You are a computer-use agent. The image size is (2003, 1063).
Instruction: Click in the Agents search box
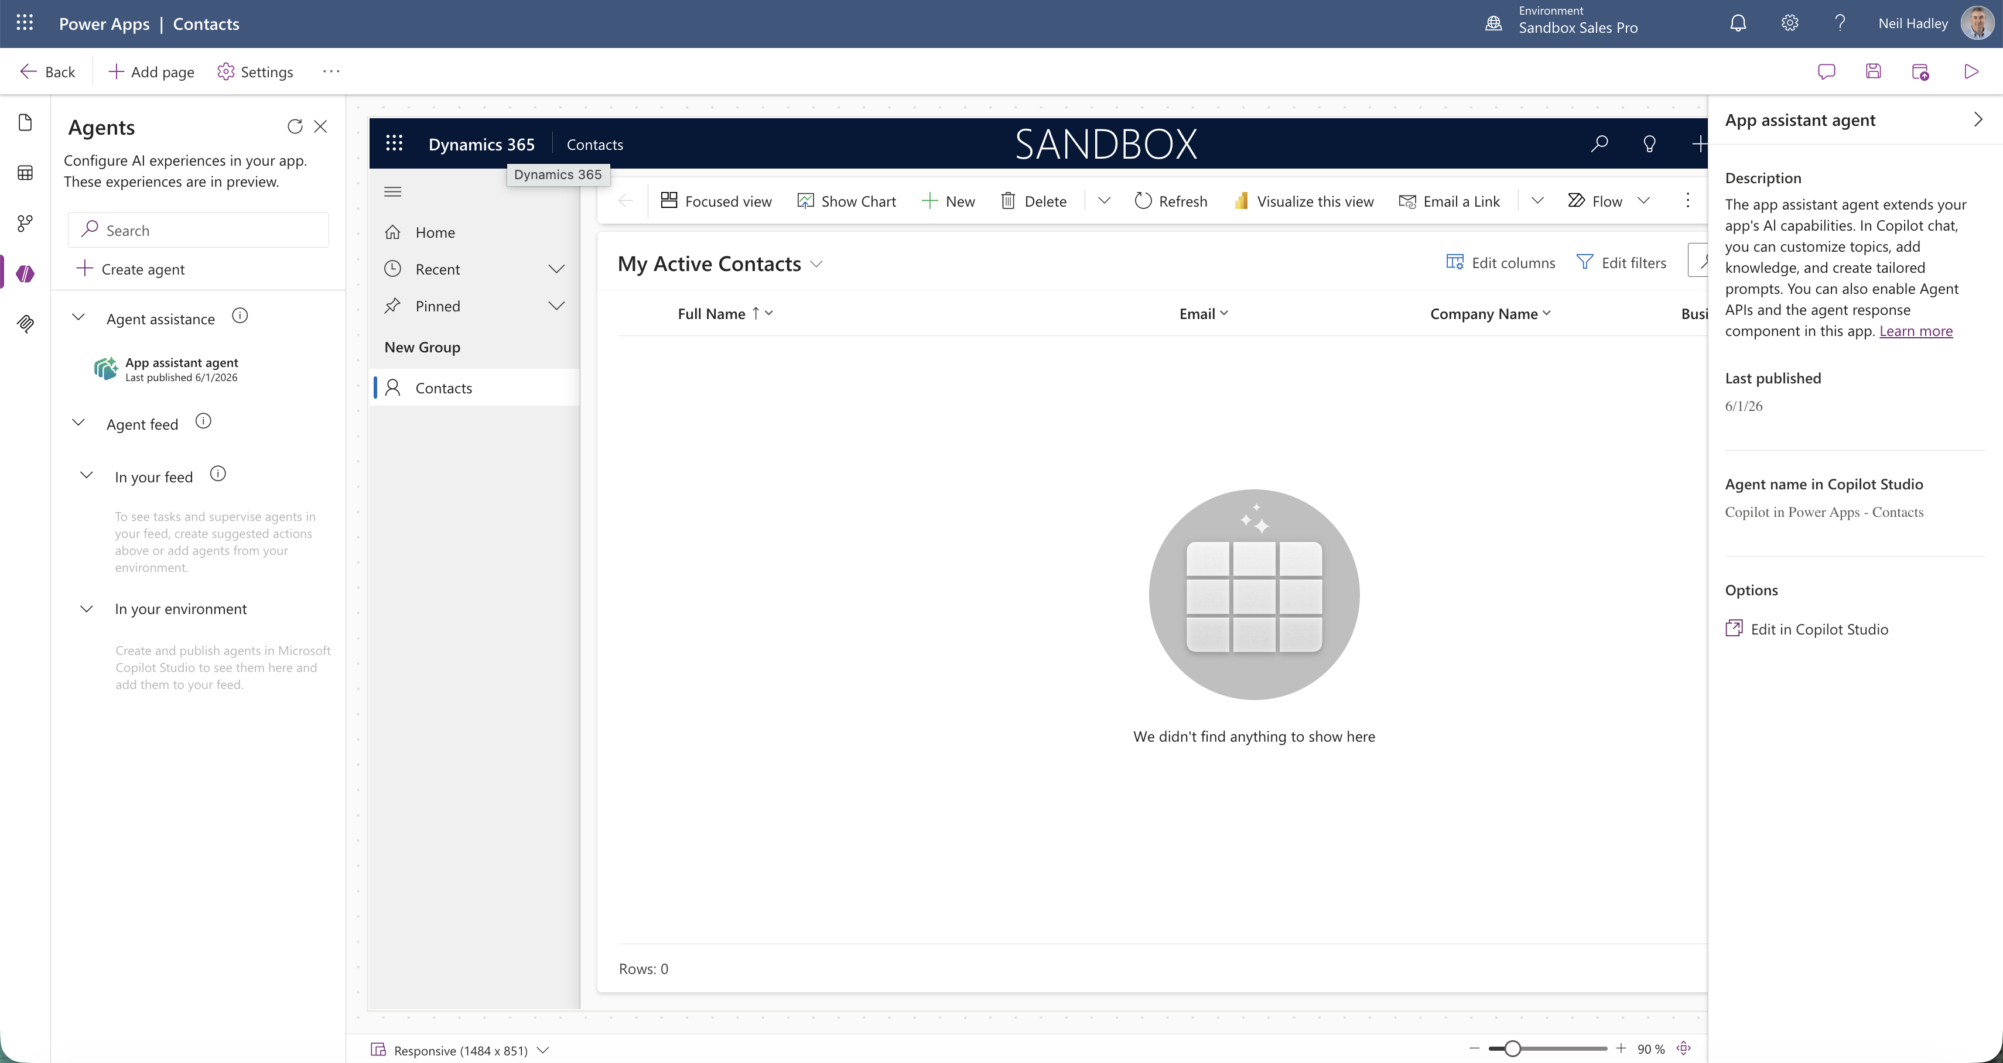[199, 230]
